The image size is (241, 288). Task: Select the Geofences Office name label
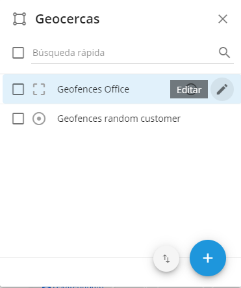tap(94, 89)
